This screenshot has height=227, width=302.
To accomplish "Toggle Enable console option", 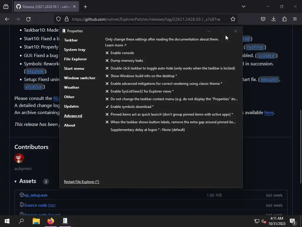I will [120, 53].
